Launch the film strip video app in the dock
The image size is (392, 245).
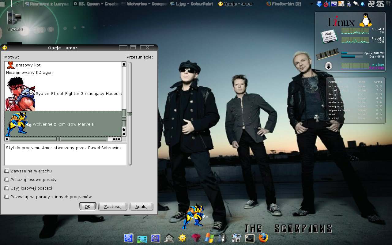click(x=142, y=239)
